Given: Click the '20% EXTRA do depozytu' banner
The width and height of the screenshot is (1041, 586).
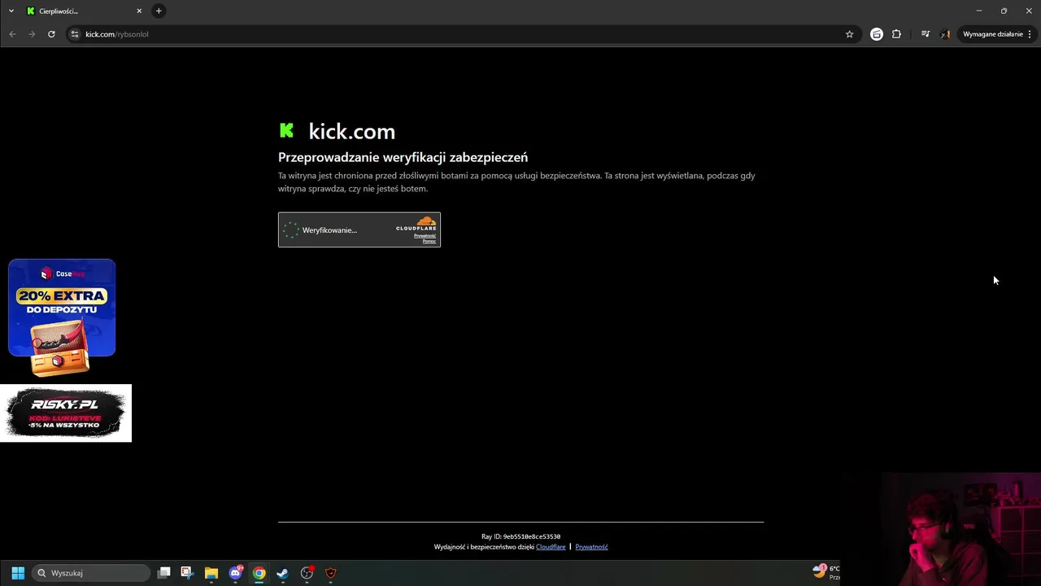Looking at the screenshot, I should pos(62,317).
